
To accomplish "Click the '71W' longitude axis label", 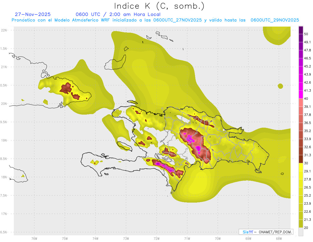I will click(x=187, y=238).
